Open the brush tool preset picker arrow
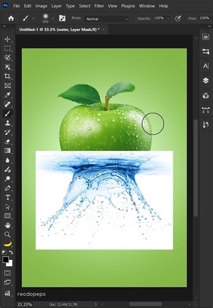 [33, 18]
